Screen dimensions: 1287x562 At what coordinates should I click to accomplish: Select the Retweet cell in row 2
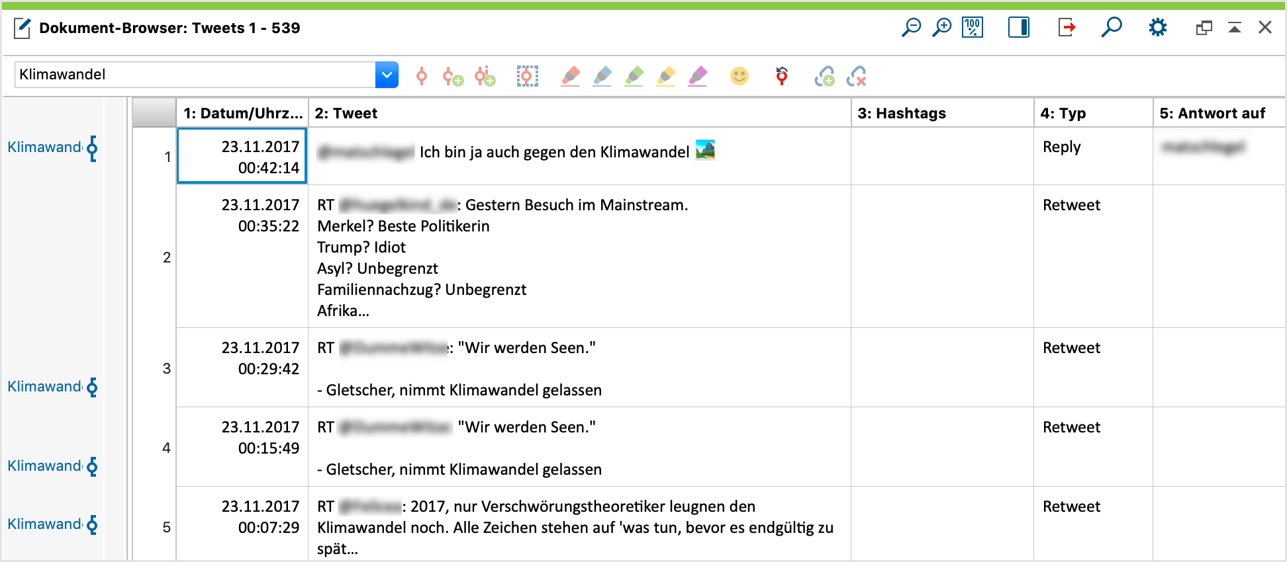click(1093, 257)
